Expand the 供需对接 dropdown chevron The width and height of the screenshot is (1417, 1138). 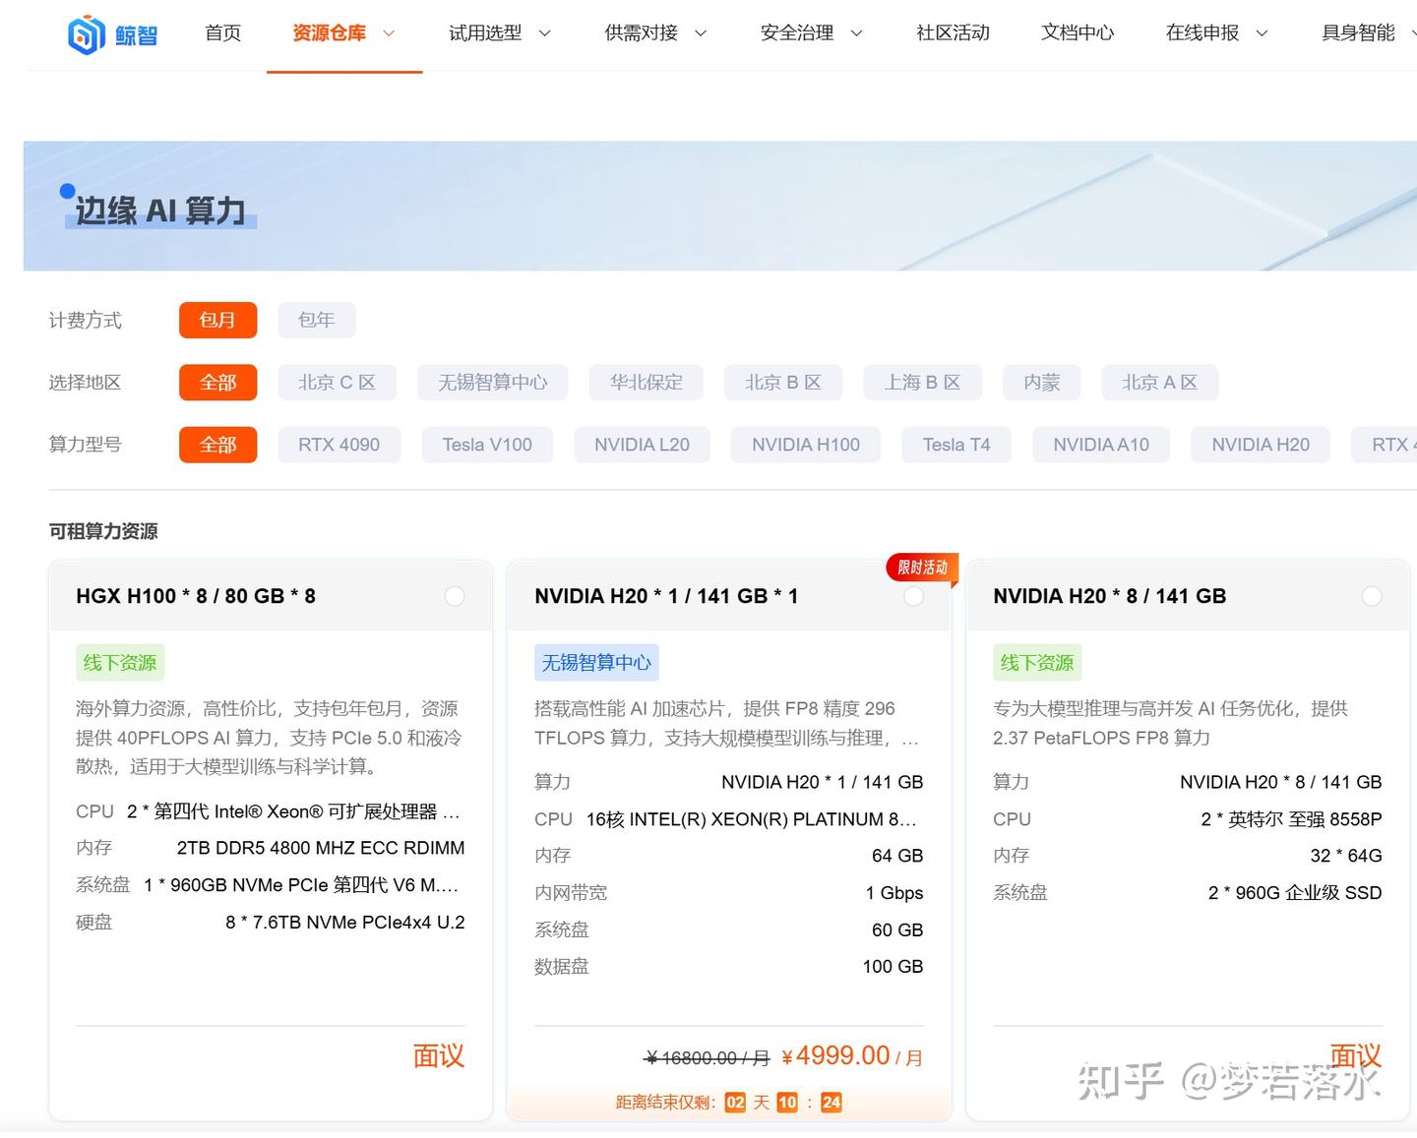tap(701, 33)
